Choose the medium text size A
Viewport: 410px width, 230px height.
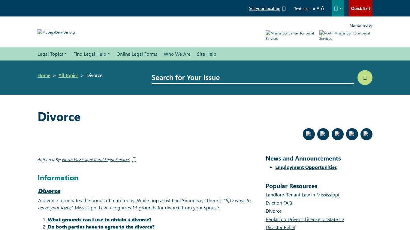[x=318, y=9]
